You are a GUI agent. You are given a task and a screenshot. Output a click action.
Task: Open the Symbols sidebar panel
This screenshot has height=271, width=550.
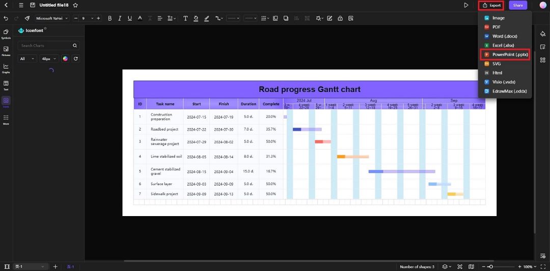(x=6, y=34)
